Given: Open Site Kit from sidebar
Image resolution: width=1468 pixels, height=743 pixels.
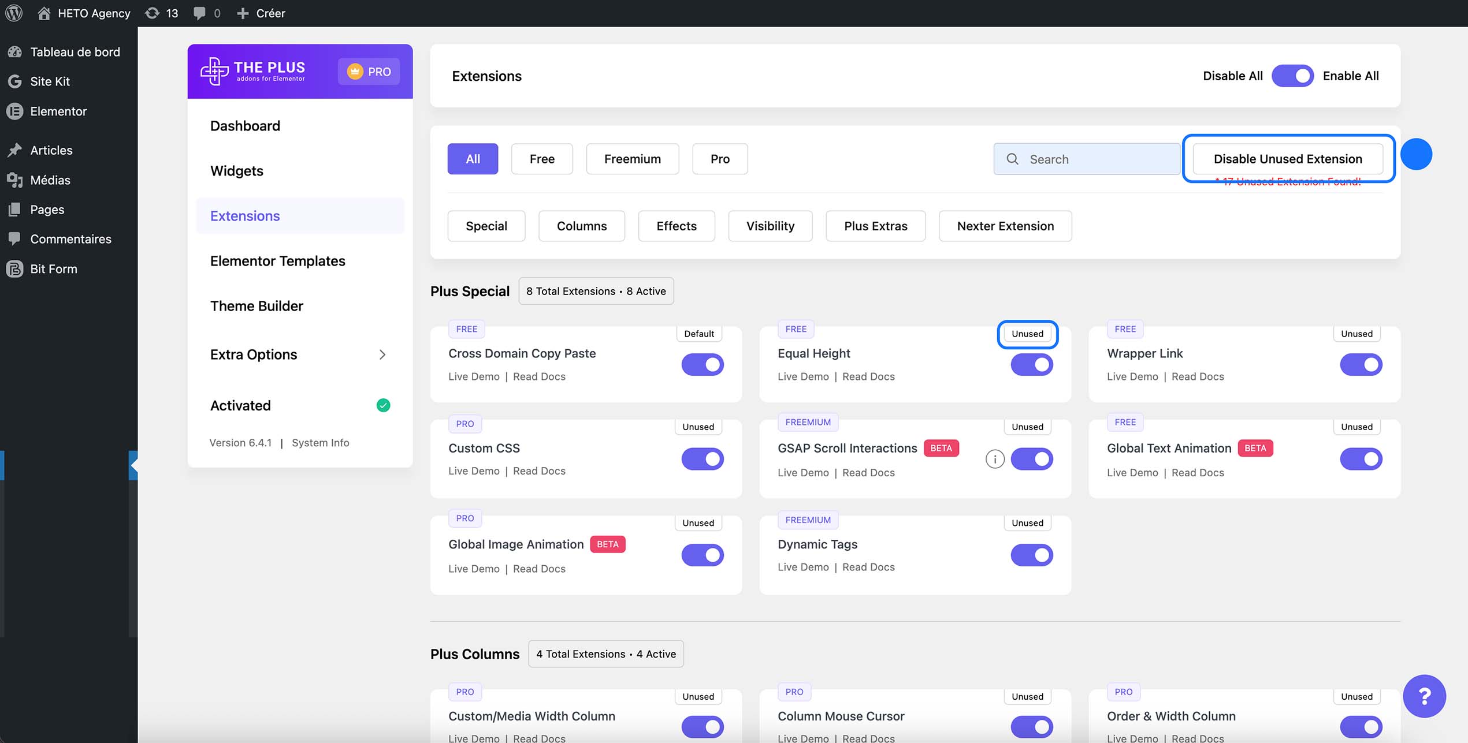Looking at the screenshot, I should (50, 81).
